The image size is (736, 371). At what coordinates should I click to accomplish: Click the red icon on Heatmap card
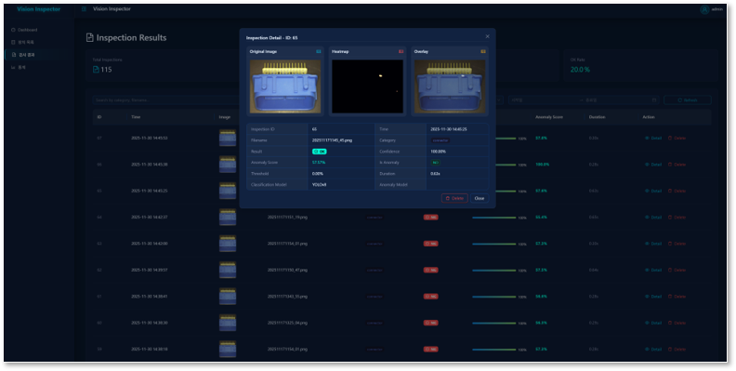tap(401, 52)
